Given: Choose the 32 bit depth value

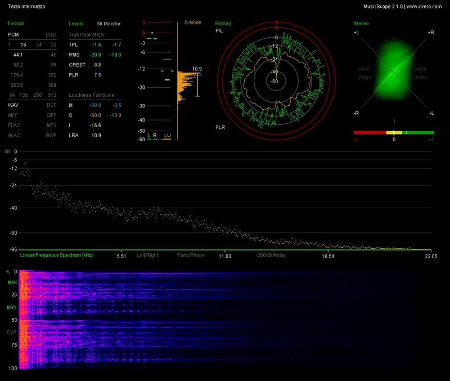Looking at the screenshot, I should (x=53, y=45).
